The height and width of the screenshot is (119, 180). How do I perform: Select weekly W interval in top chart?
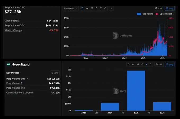[87, 8]
